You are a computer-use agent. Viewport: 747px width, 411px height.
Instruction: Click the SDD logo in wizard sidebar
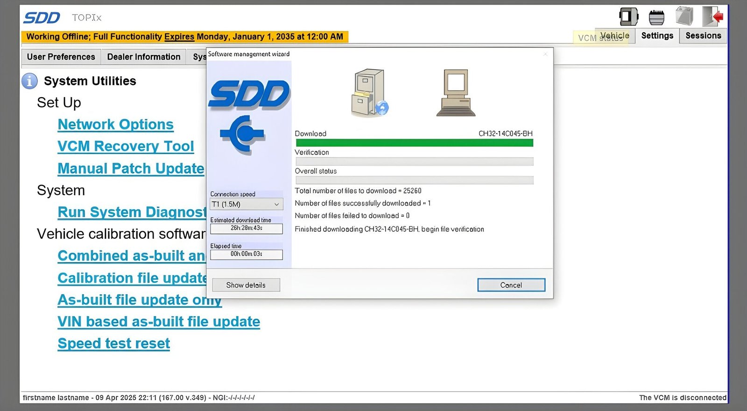[x=250, y=95]
